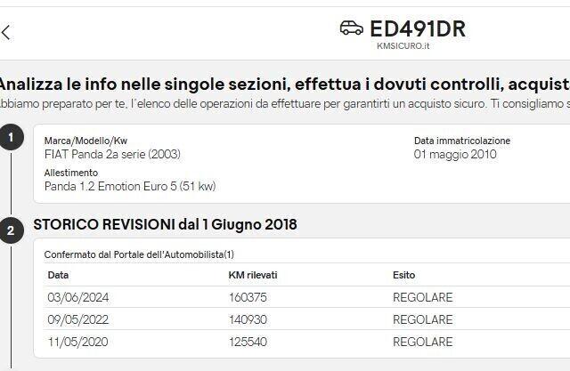Viewport: 570px width, 371px height.
Task: Click the STORICO REVISIONI section heading
Action: (x=165, y=224)
